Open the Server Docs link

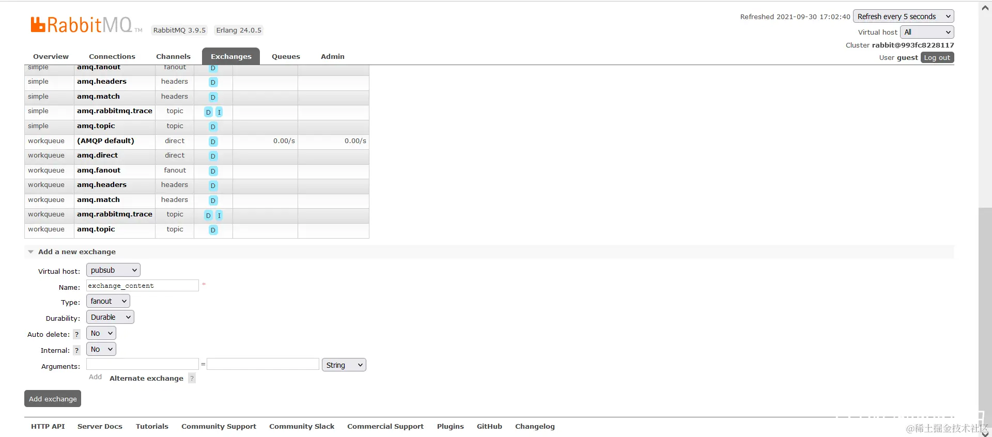point(100,426)
